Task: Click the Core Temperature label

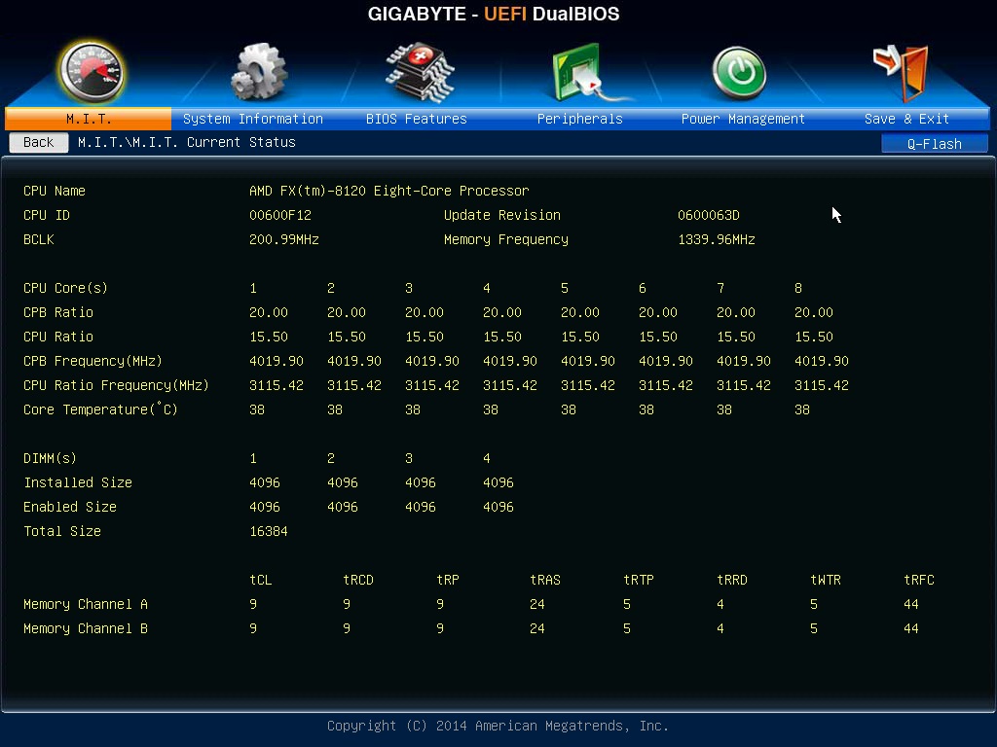Action: [x=100, y=409]
